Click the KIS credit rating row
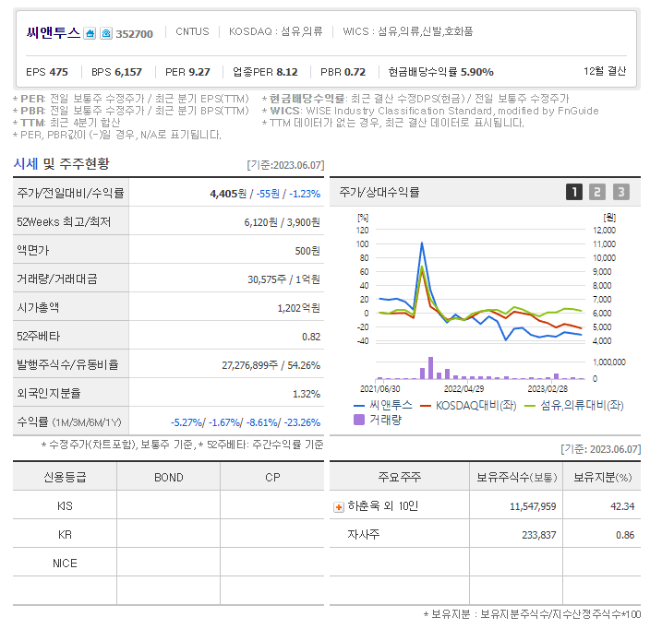This screenshot has height=629, width=650. pos(169,506)
